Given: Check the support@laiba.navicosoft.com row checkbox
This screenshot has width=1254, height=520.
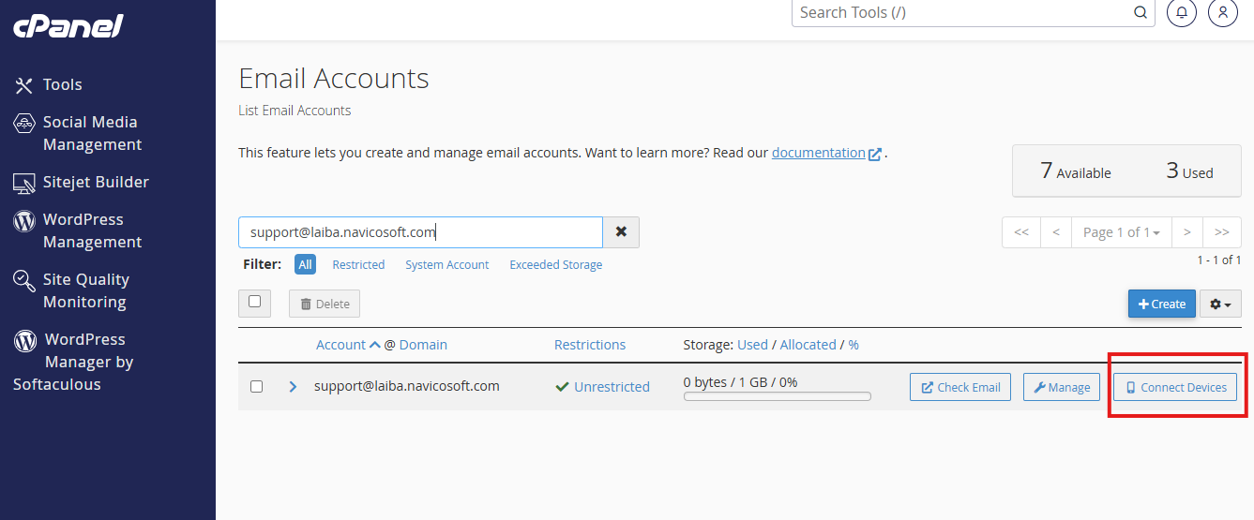Looking at the screenshot, I should coord(257,386).
